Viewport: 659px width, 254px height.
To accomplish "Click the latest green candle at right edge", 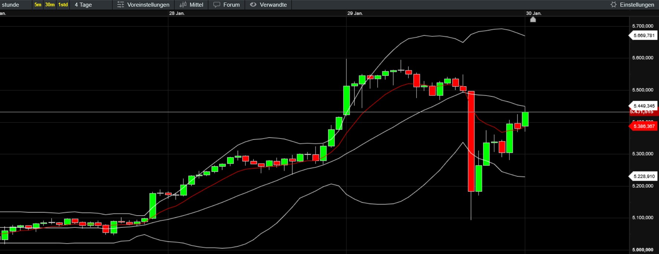I will (525, 119).
